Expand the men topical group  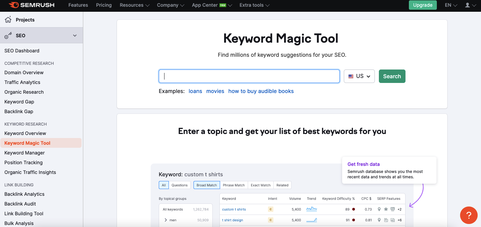[x=166, y=220]
